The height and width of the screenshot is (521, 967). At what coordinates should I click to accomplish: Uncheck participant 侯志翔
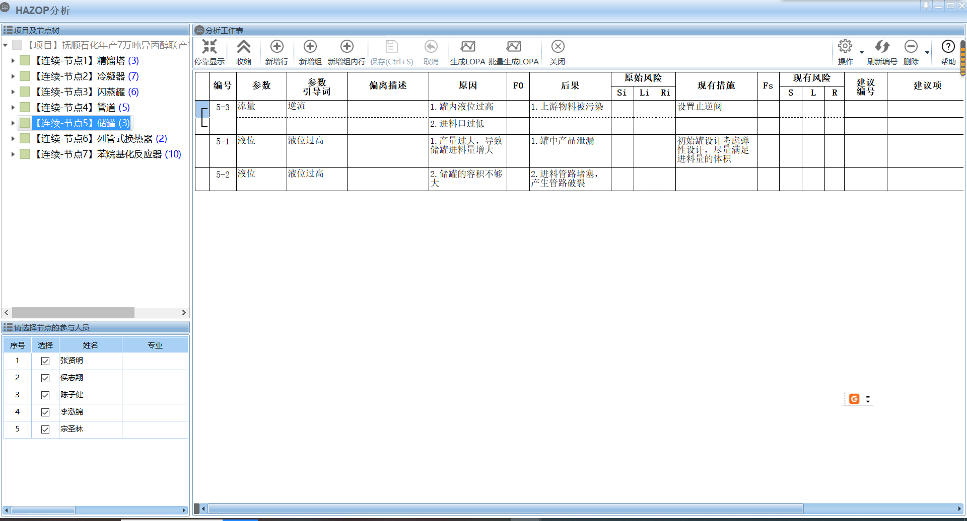pyautogui.click(x=45, y=378)
